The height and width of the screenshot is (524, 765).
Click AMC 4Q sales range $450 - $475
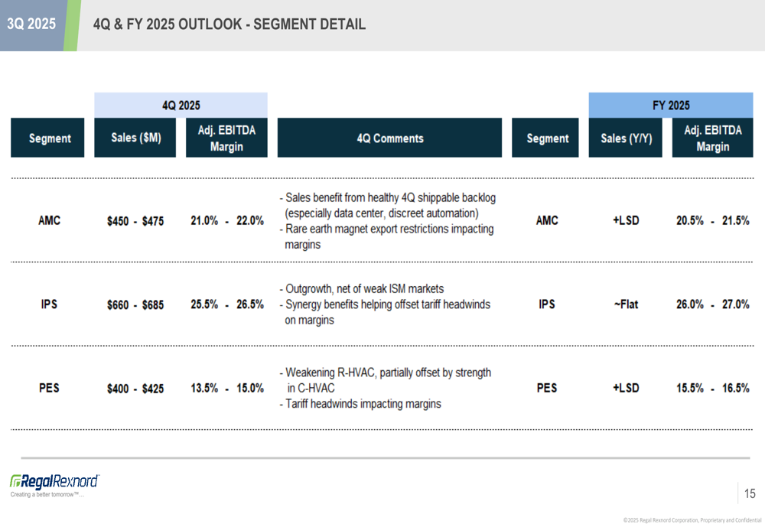pos(135,221)
